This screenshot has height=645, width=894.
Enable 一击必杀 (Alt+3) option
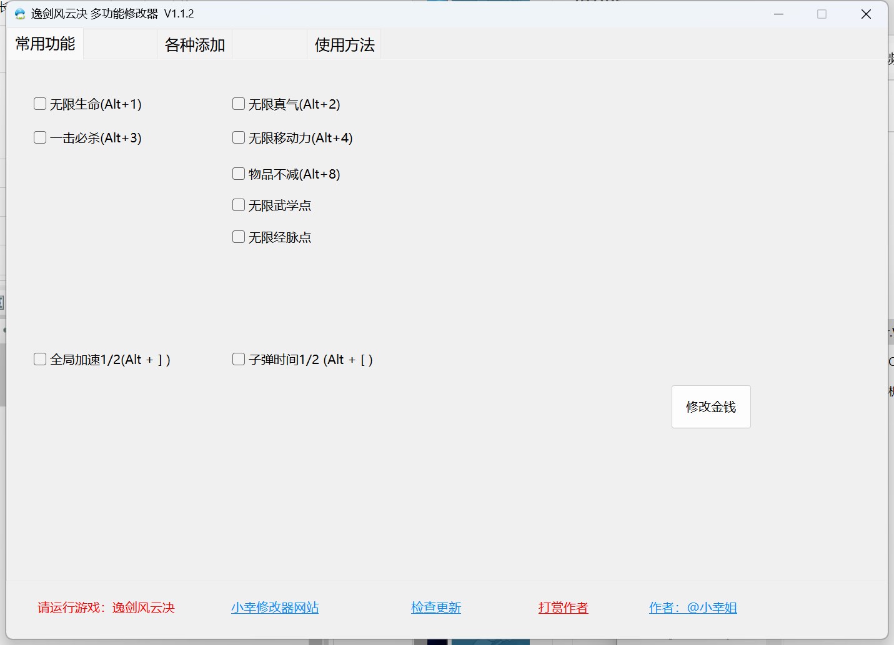[x=40, y=137]
